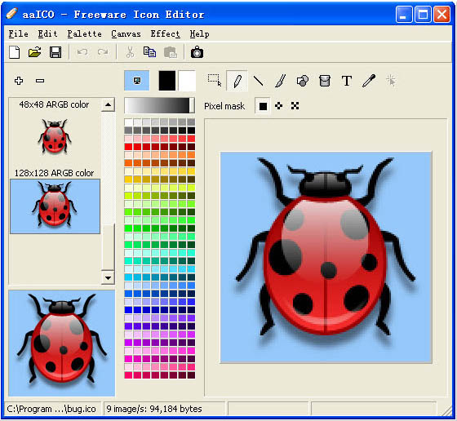Select the Paint Bucket fill tool
The width and height of the screenshot is (457, 421).
point(325,81)
